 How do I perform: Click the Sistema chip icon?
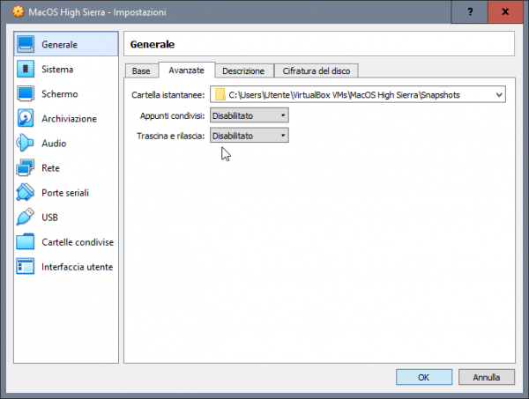(x=26, y=69)
